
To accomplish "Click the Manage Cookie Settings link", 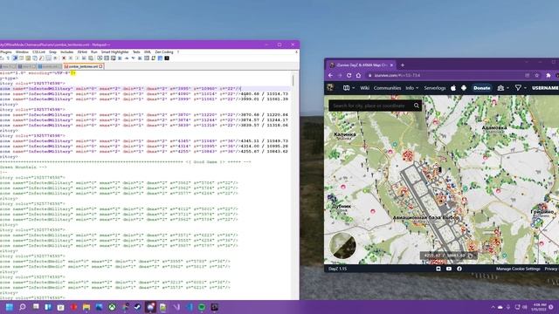I will 518,269.
